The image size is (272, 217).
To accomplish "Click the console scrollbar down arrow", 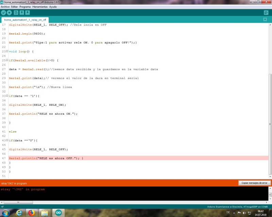I will (x=270, y=199).
